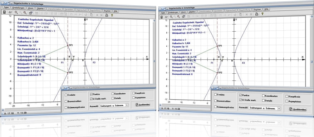Open Zoom menu in right window

(x=183, y=12)
